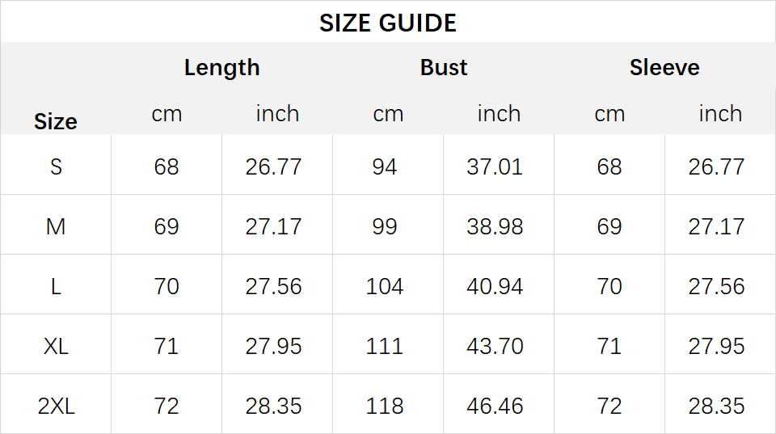Click bust value 43.70 inch
The image size is (776, 434).
495,347
